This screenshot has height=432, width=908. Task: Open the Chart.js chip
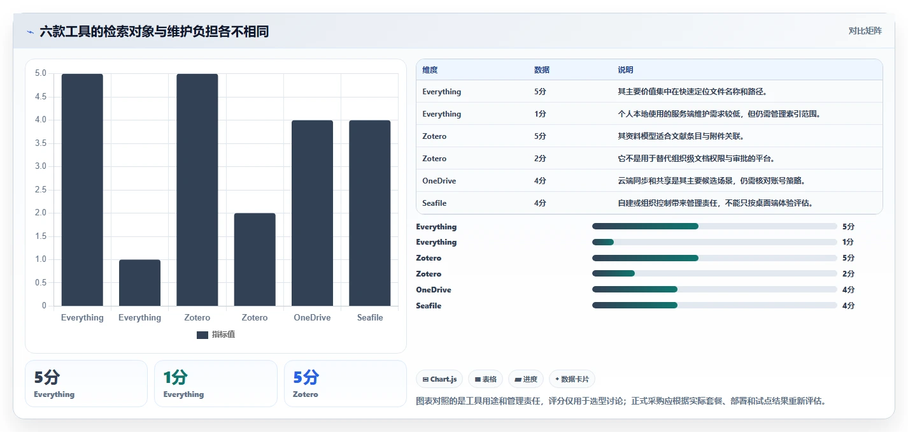439,379
